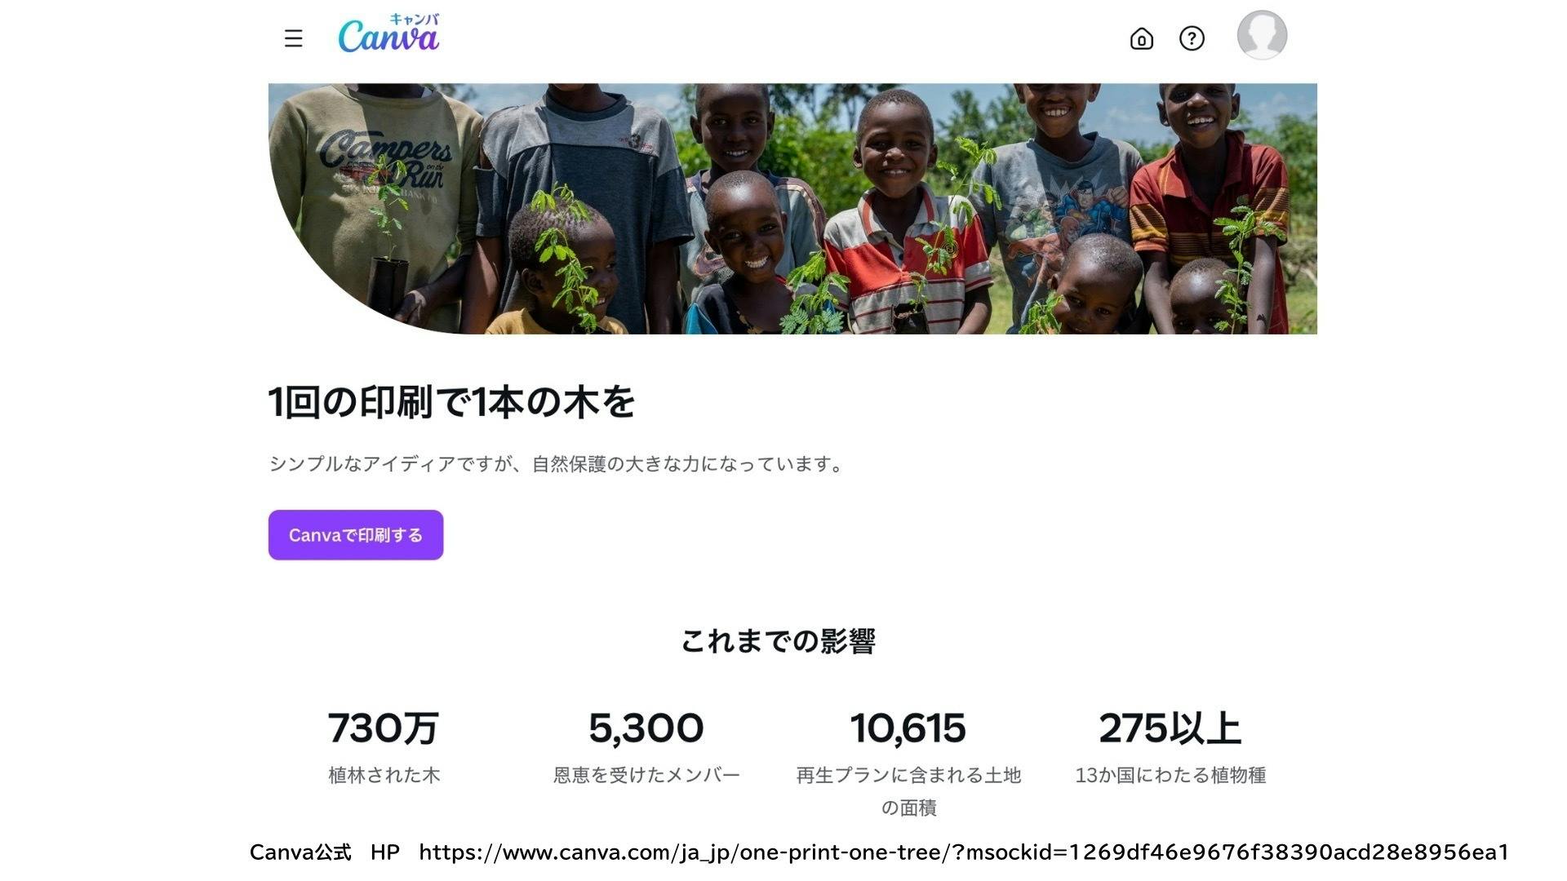
Task: Click the シンプルなアイディア description sentence
Action: [557, 464]
